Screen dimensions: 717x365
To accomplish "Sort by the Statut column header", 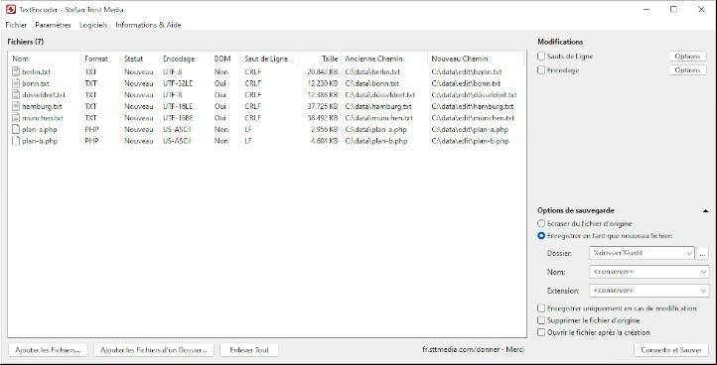I will pos(139,59).
